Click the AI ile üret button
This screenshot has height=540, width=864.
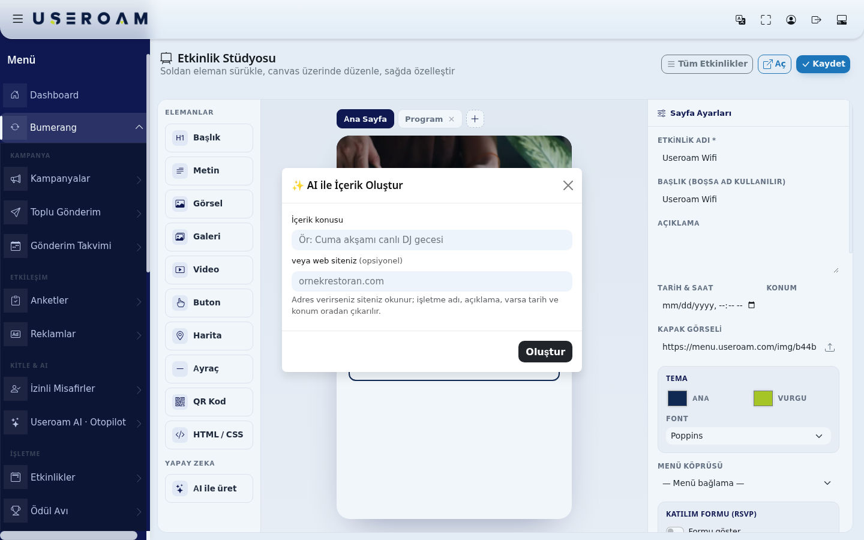(209, 488)
